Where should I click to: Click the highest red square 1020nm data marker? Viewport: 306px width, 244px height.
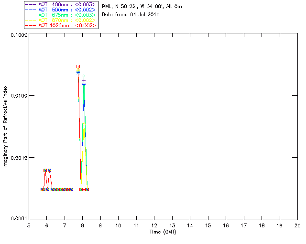pos(78,67)
